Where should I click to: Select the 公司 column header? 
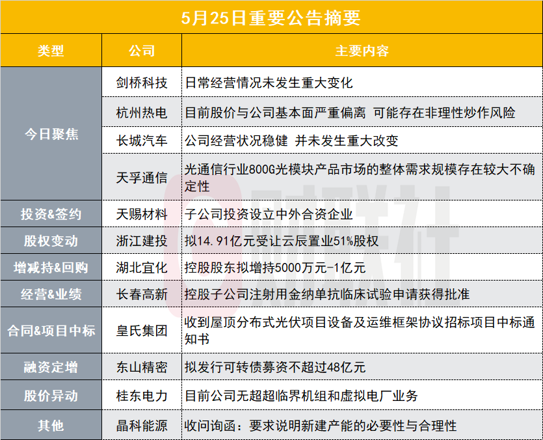point(142,51)
